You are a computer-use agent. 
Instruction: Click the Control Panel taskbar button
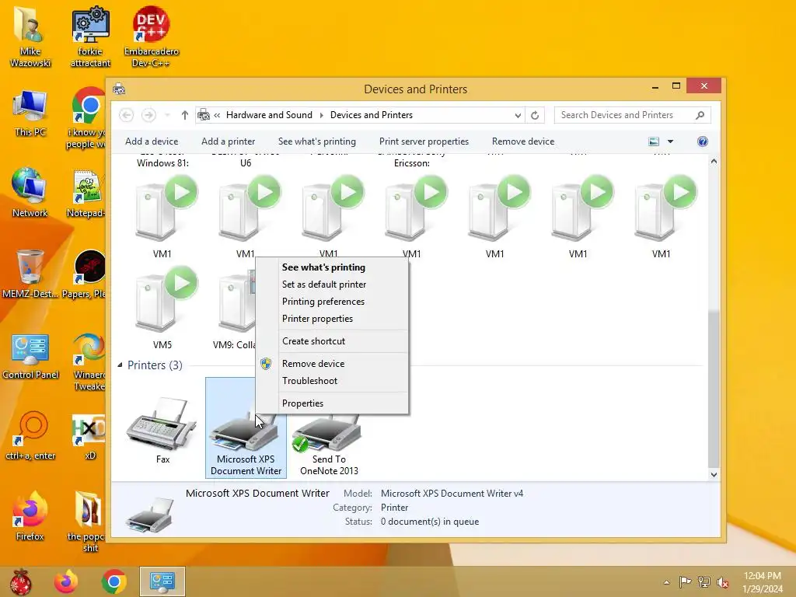[162, 581]
